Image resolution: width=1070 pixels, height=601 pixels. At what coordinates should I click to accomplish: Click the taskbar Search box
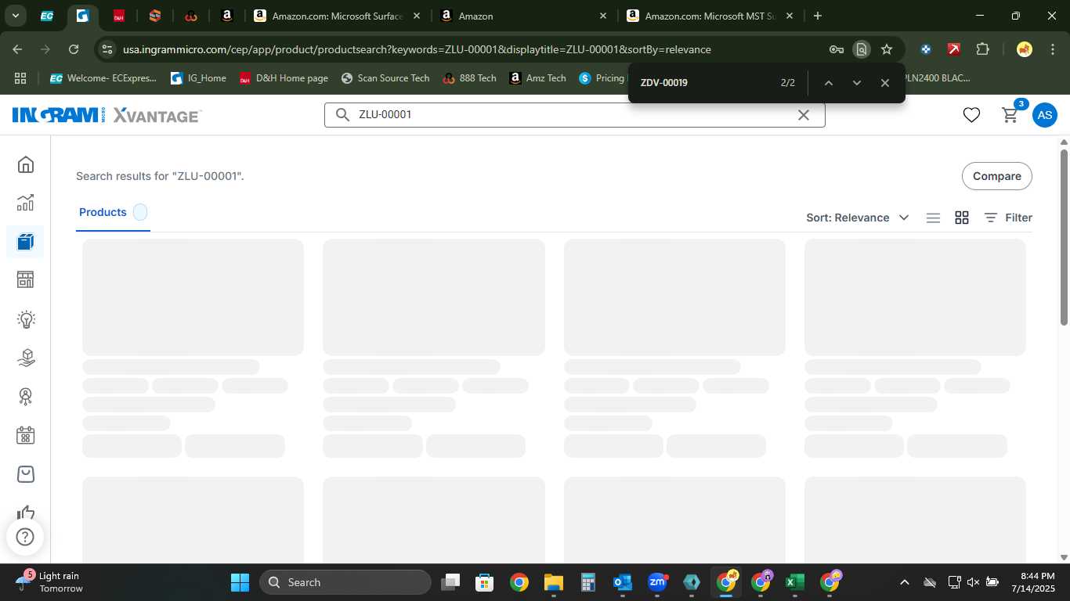(x=345, y=582)
